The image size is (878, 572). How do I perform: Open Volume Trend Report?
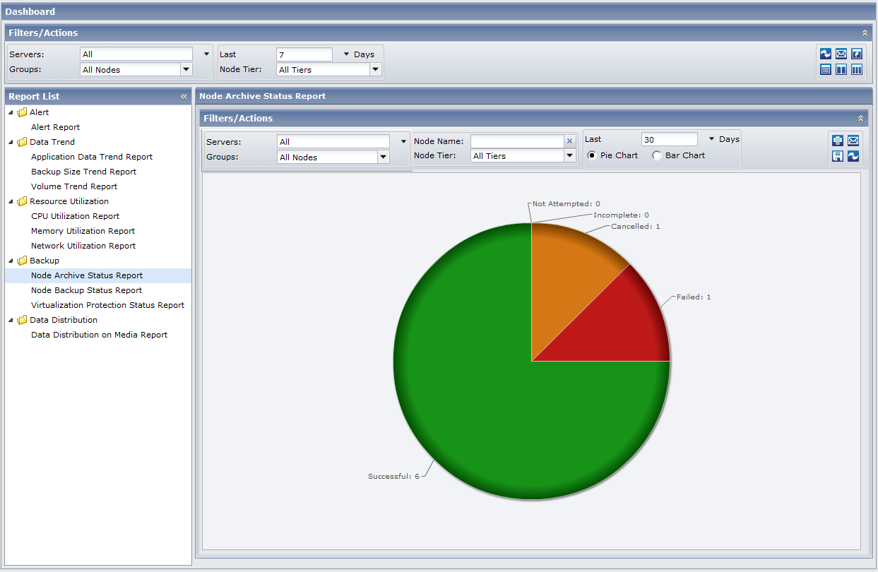[x=74, y=186]
